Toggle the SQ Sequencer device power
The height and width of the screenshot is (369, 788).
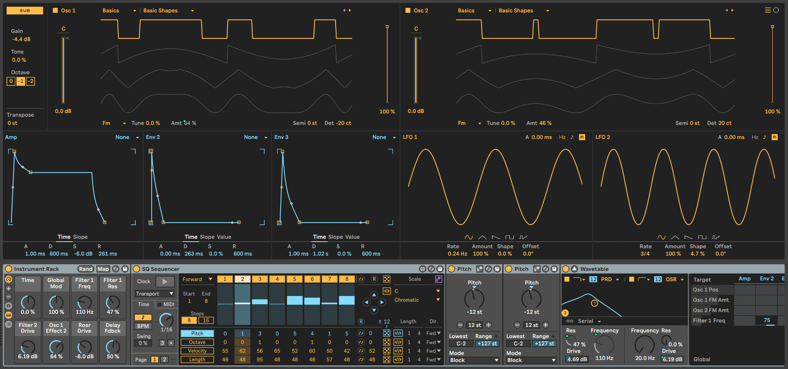(x=136, y=269)
